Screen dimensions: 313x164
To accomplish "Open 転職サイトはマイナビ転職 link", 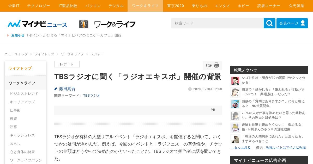I will (286, 147).
